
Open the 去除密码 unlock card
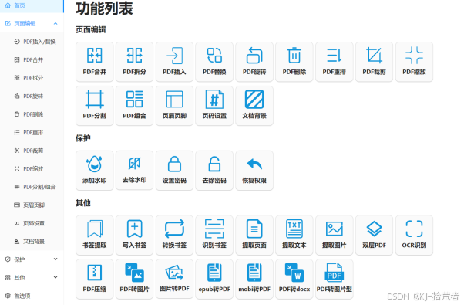(214, 170)
